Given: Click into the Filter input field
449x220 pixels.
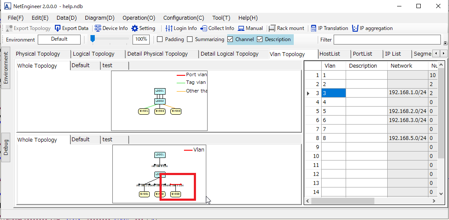Looking at the screenshot, I should [x=387, y=40].
